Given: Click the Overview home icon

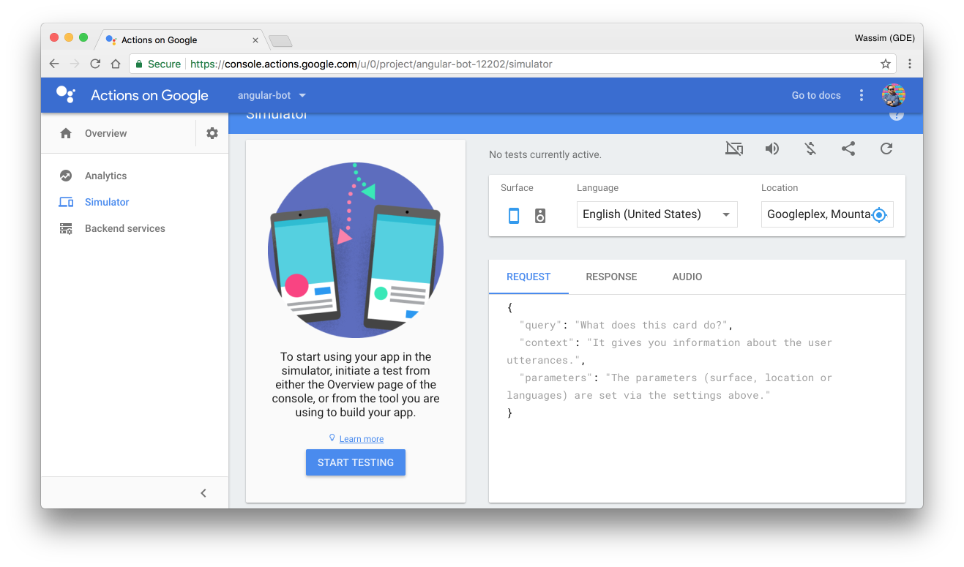Looking at the screenshot, I should tap(66, 133).
